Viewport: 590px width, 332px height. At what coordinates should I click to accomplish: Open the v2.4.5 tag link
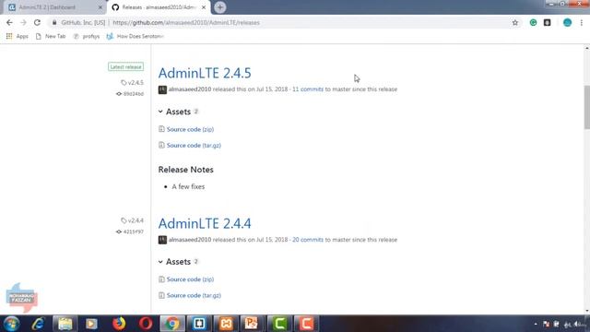[x=132, y=82]
